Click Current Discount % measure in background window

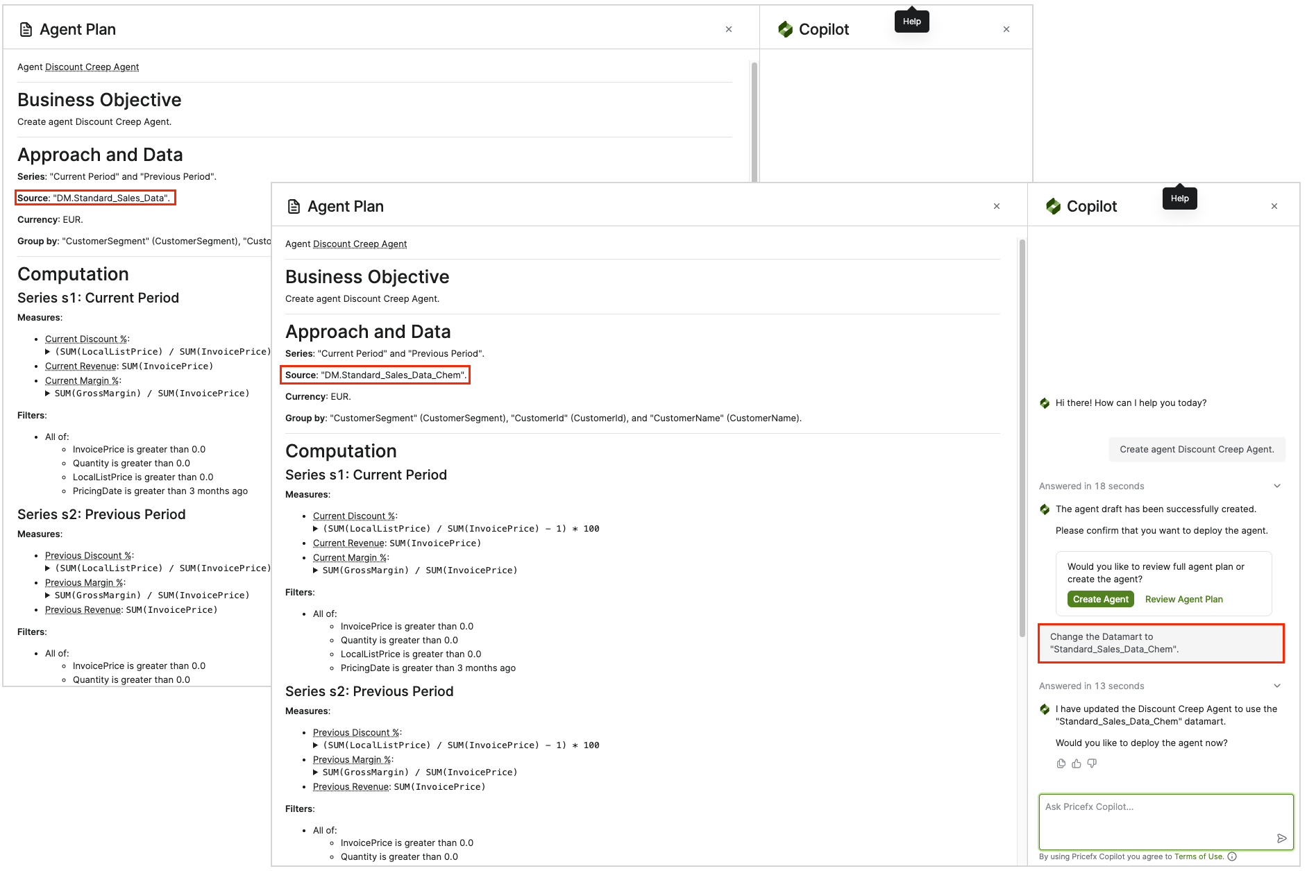[86, 339]
